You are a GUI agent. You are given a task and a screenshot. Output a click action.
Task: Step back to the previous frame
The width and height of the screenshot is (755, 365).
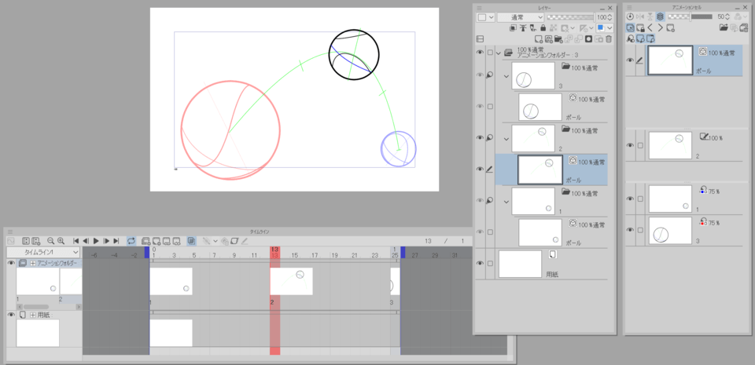[x=87, y=241]
